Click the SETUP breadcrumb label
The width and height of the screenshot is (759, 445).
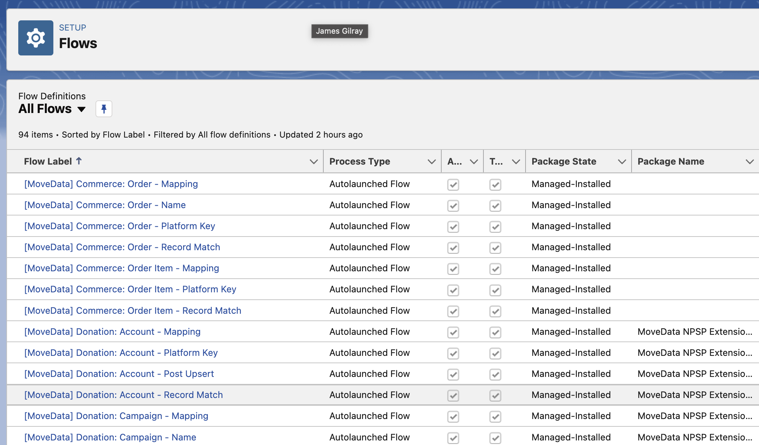tap(72, 27)
